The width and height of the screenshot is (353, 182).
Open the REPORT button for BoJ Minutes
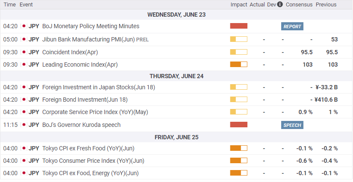point(292,26)
